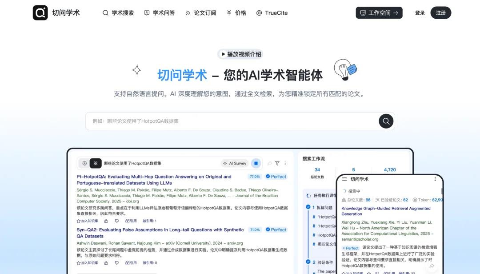This screenshot has height=274, width=480.
Task: Click the 注册 register button
Action: tap(440, 12)
